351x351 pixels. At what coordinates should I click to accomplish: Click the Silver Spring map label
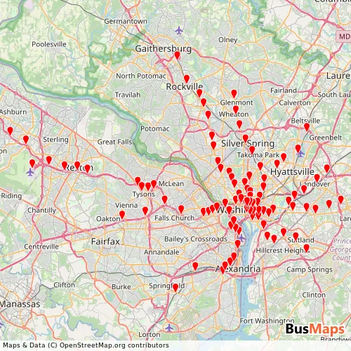[x=248, y=143]
